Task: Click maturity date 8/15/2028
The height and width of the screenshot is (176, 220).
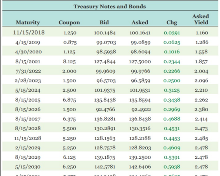Action: tap(28, 129)
